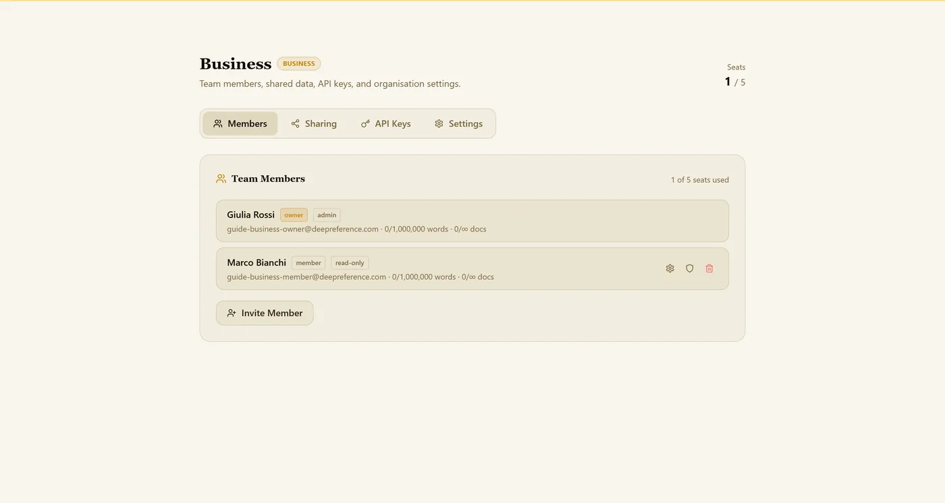This screenshot has width=945, height=503.
Task: Switch to the Members tab
Action: coord(240,123)
